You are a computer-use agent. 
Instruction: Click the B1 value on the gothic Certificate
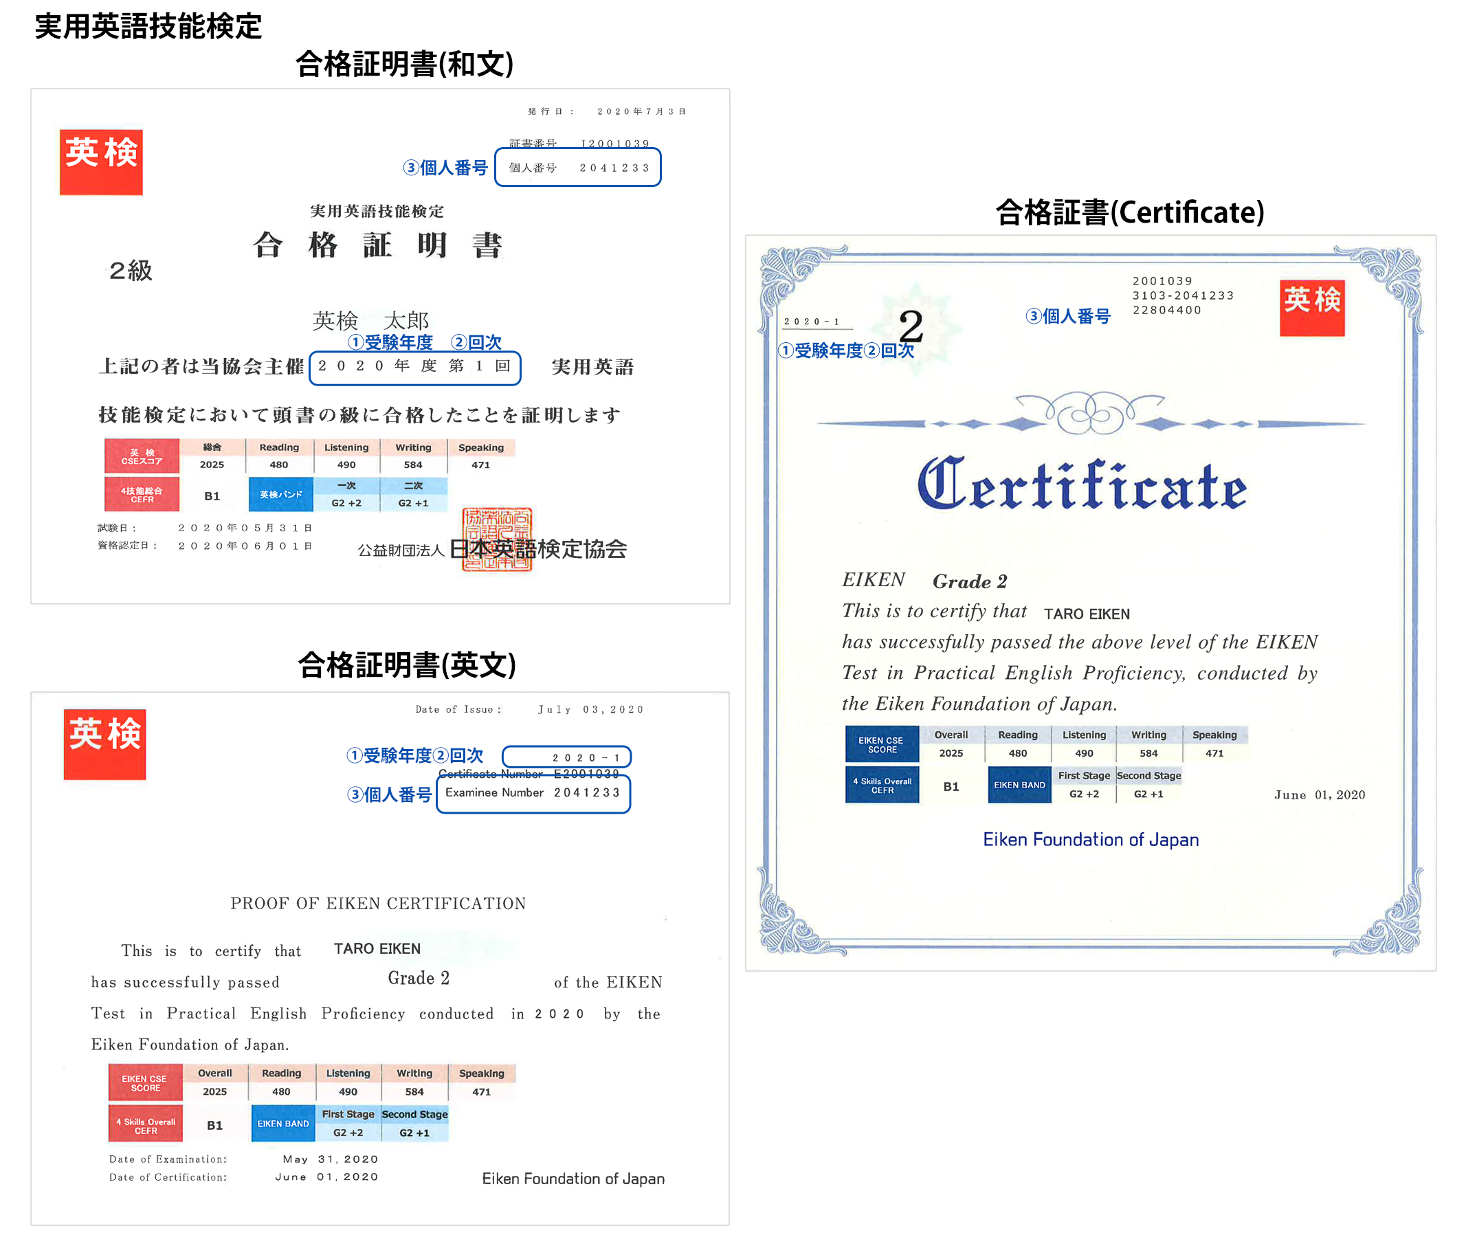pos(951,787)
